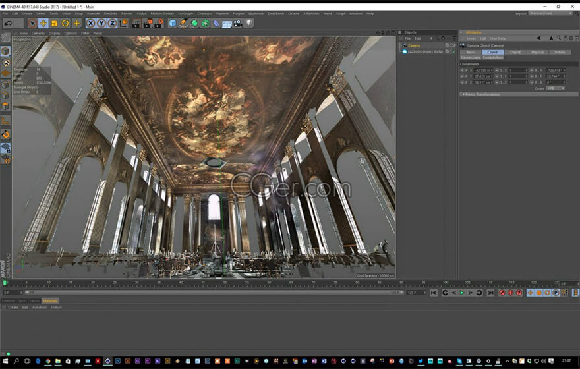580x369 pixels.
Task: Click the P . X position input field
Action: (x=482, y=71)
